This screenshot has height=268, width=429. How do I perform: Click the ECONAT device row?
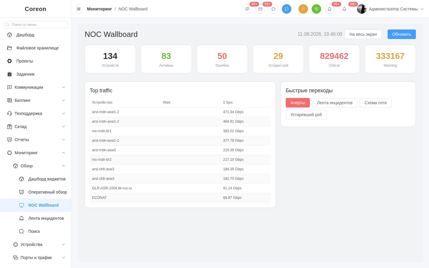(x=180, y=198)
